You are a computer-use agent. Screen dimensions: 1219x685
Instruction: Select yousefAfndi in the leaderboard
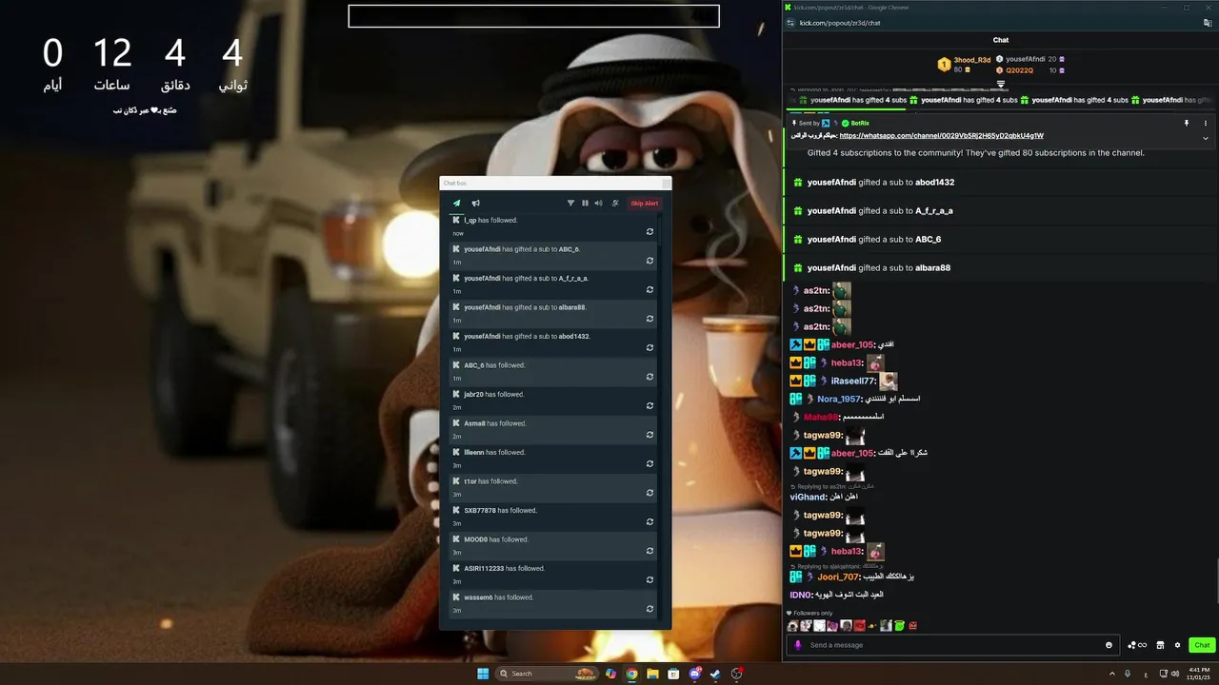coord(1026,59)
